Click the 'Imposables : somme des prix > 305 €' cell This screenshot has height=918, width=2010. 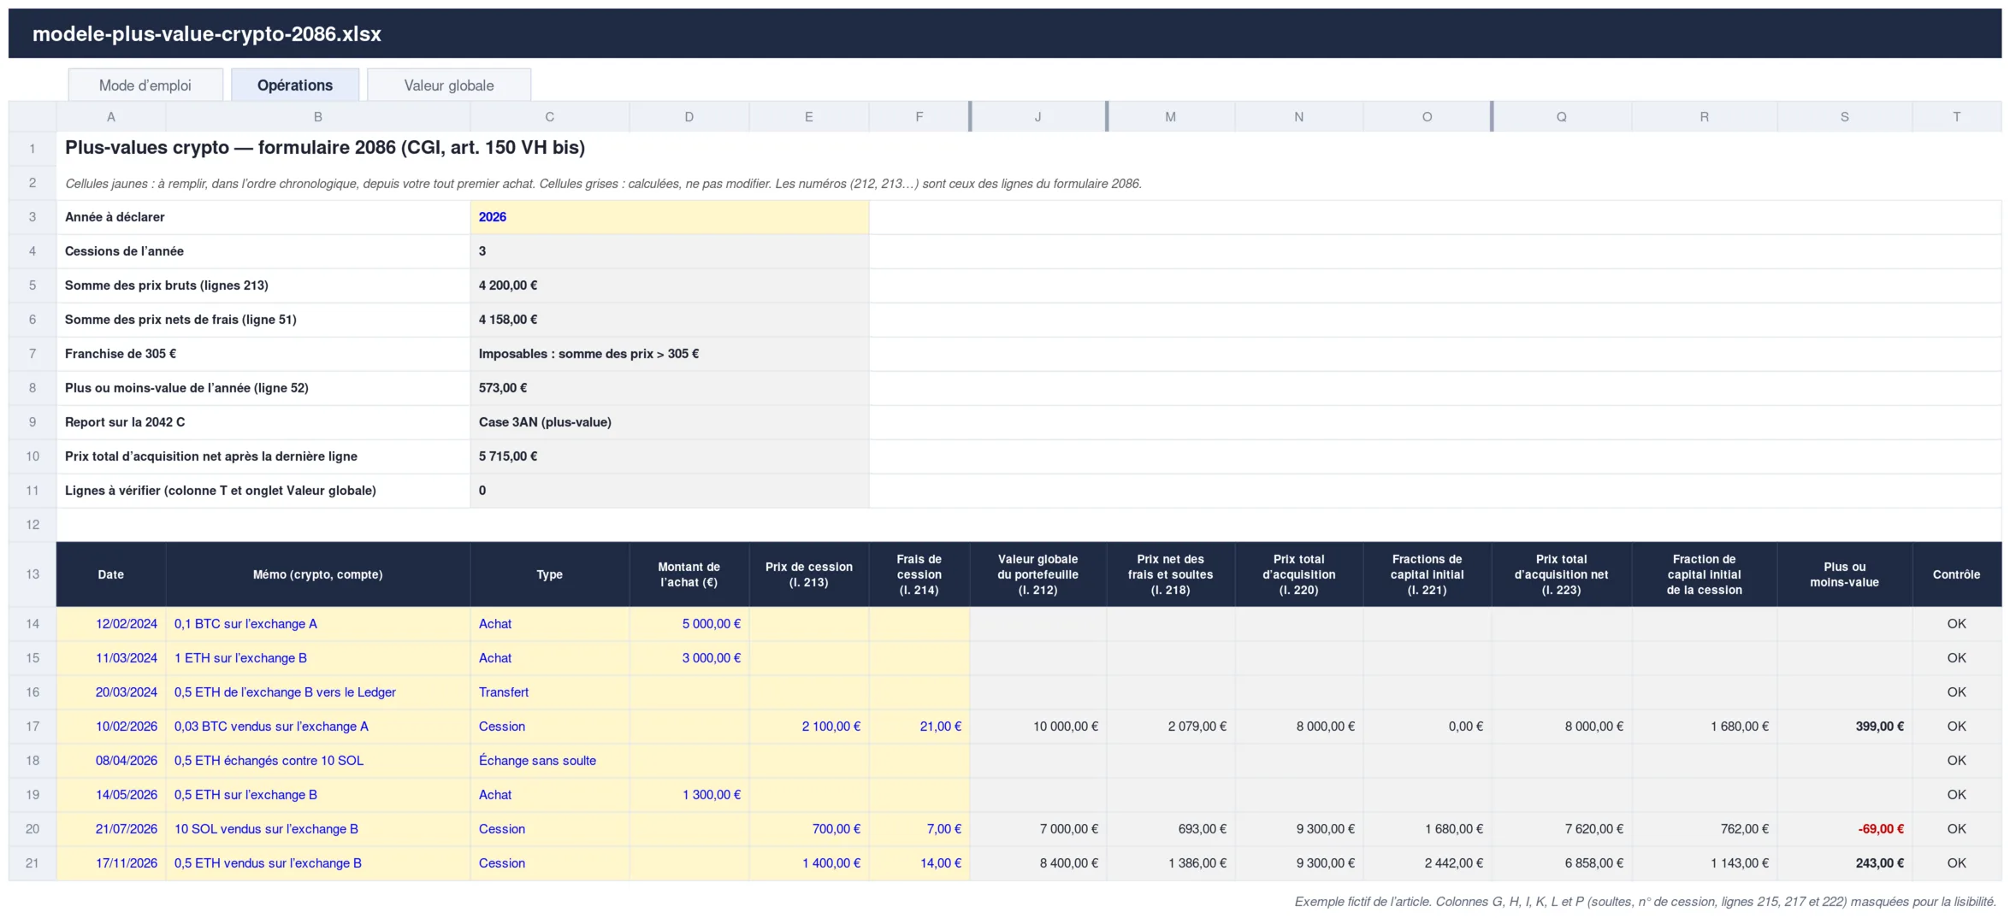[x=670, y=354]
